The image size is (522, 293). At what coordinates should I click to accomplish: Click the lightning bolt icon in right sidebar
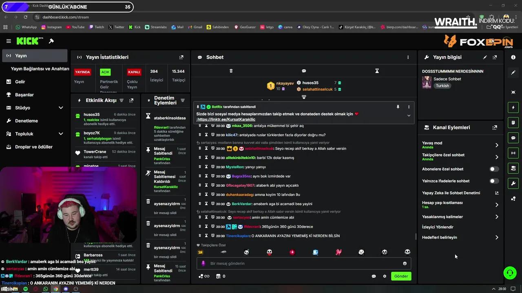(x=513, y=108)
